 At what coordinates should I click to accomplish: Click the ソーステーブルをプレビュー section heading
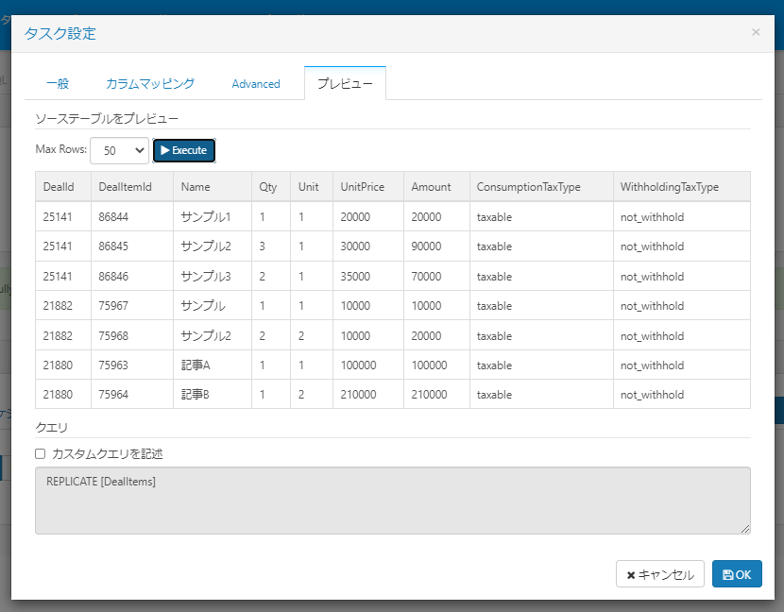(x=107, y=118)
